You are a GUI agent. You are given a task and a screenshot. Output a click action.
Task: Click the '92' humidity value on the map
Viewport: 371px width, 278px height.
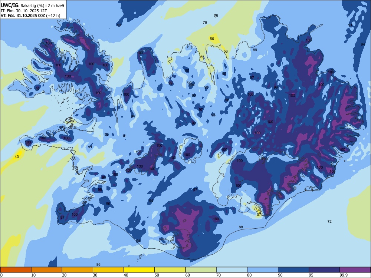tap(107, 135)
